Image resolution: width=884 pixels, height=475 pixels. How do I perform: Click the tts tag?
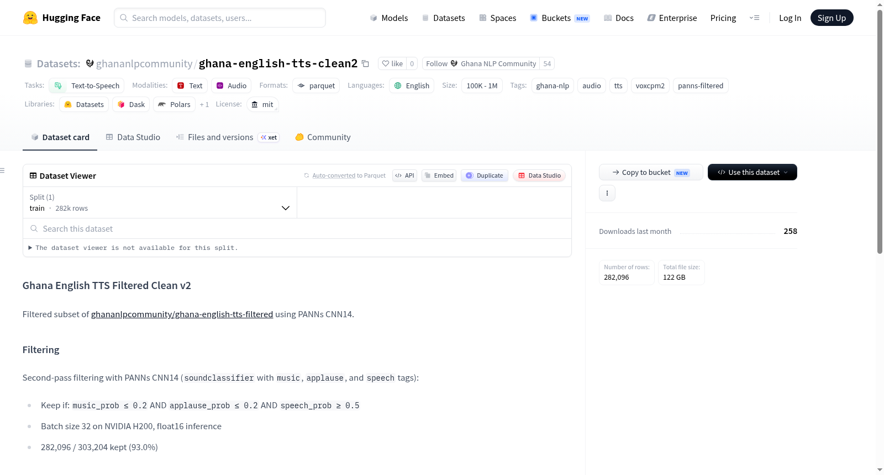click(618, 86)
